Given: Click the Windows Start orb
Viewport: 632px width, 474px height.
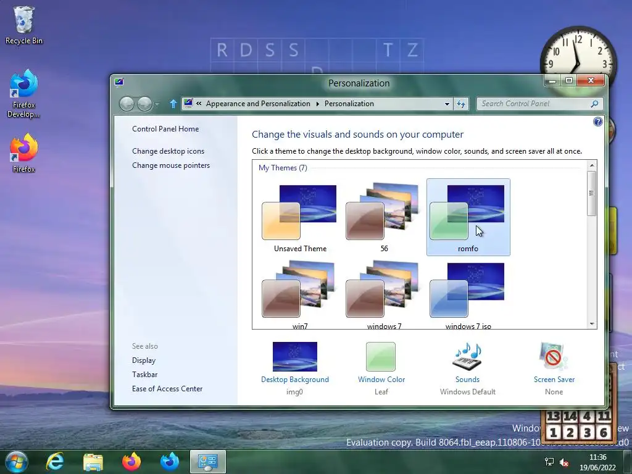Looking at the screenshot, I should coord(17,462).
